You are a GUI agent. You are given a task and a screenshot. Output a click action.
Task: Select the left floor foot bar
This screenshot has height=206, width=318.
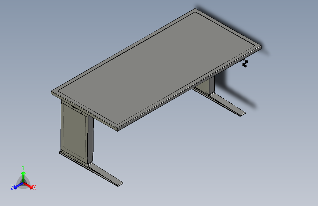click(x=91, y=169)
